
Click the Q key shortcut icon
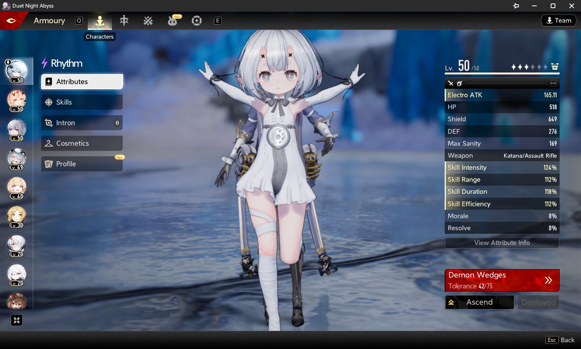tap(79, 21)
